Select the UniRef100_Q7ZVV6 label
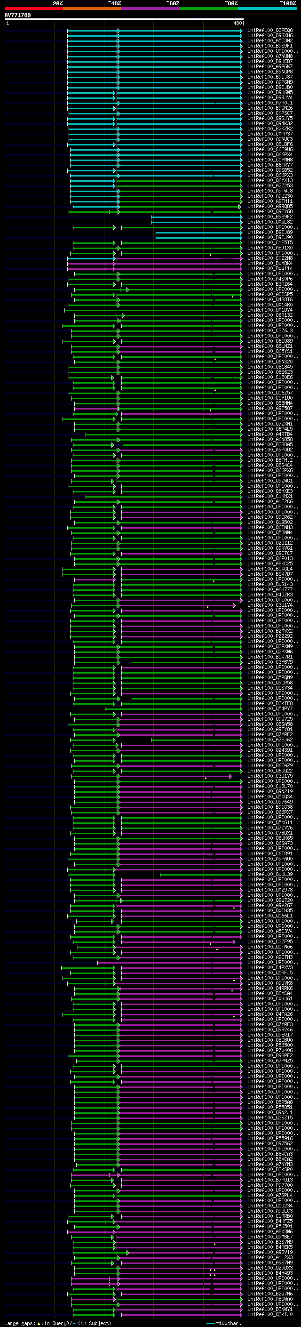301x1327 pixels. (270, 828)
